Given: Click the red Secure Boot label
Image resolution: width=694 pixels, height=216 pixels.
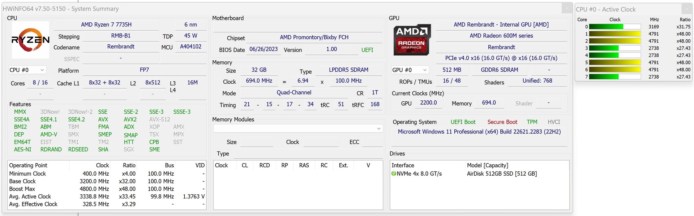Looking at the screenshot, I should coord(502,122).
